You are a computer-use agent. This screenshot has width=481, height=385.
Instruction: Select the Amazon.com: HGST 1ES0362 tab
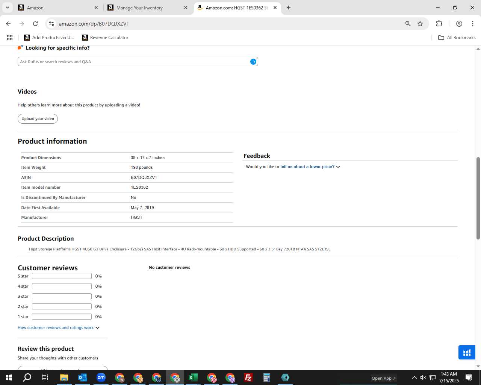point(237,8)
